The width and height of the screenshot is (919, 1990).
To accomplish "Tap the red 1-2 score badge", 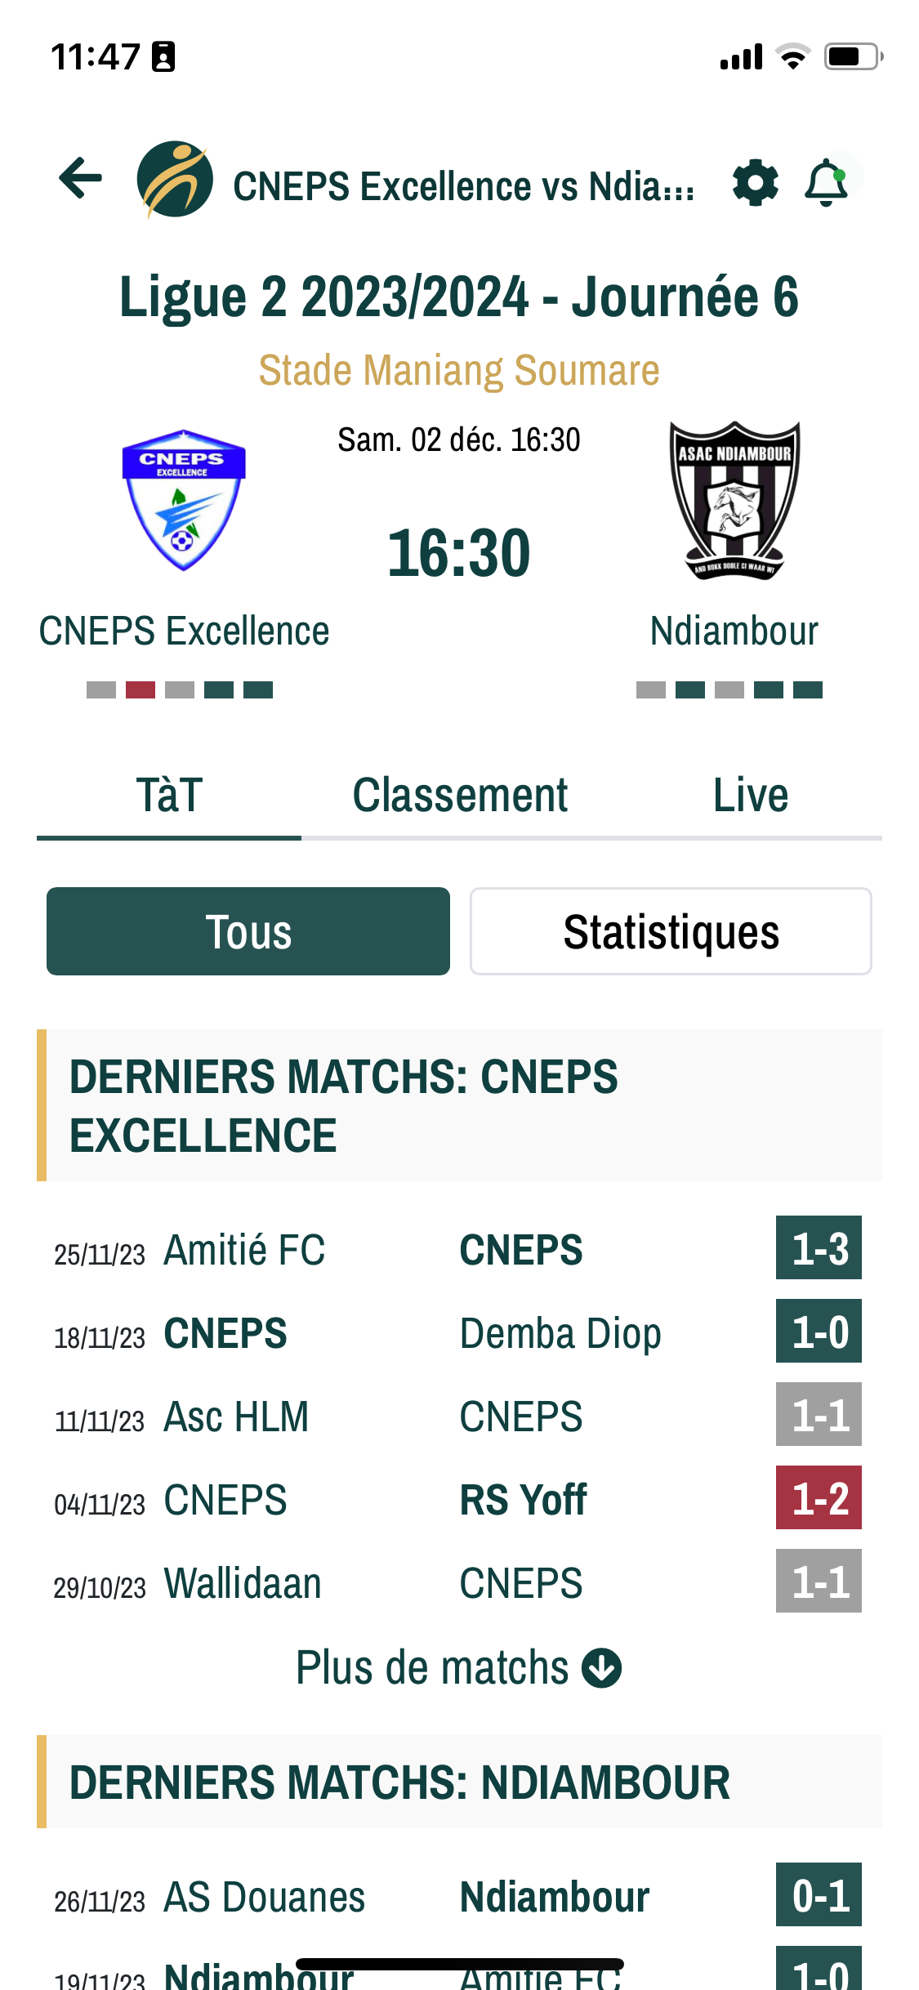I will point(819,1498).
